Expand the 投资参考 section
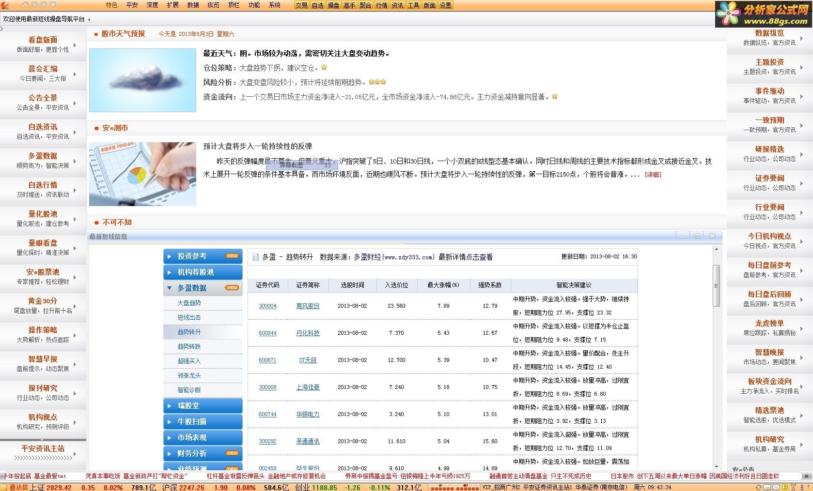Image resolution: width=813 pixels, height=491 pixels. [203, 256]
